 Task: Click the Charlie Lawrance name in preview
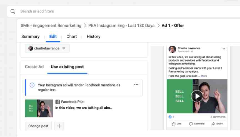click(x=189, y=48)
